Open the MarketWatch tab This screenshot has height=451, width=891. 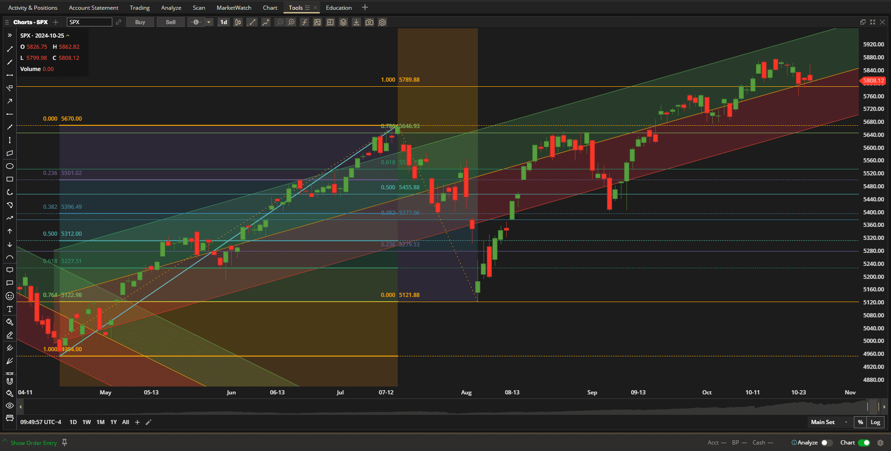[234, 8]
